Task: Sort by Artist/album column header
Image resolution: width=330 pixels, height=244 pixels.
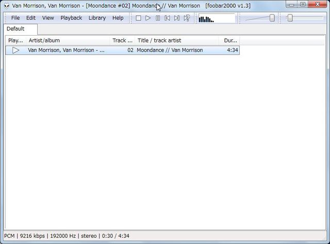Action: tap(67, 40)
